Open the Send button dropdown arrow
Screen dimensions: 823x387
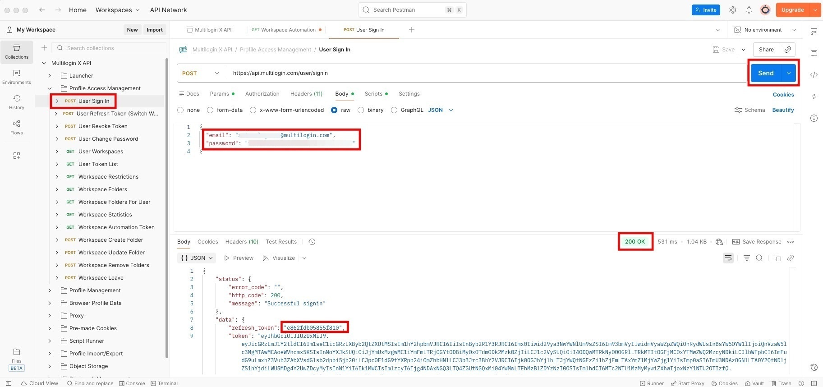pyautogui.click(x=789, y=73)
